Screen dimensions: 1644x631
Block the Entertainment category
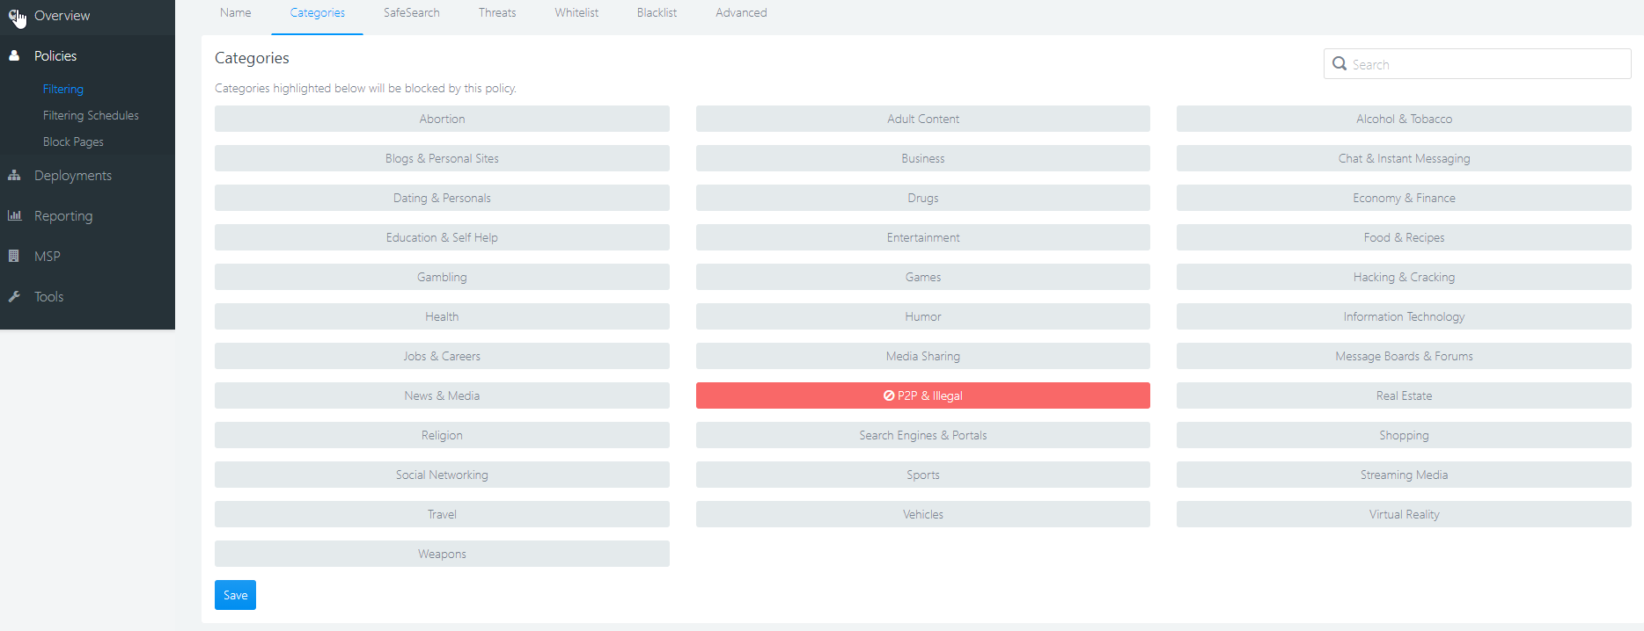(x=923, y=237)
